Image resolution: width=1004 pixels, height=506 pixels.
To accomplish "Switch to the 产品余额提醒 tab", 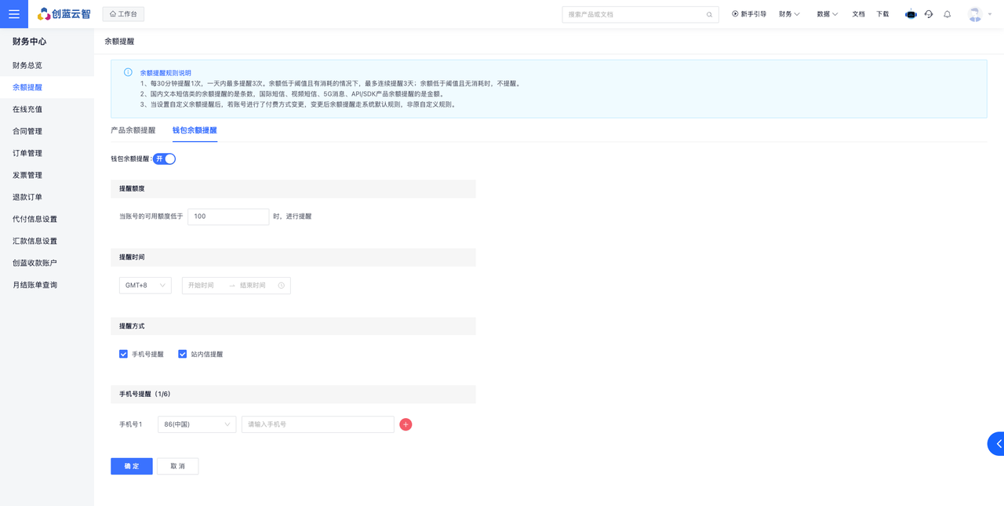I will (133, 130).
